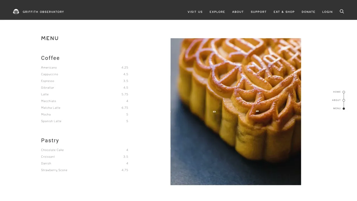Click the Spanish Latte menu item
Viewport: 357px width, 201px height.
point(51,121)
